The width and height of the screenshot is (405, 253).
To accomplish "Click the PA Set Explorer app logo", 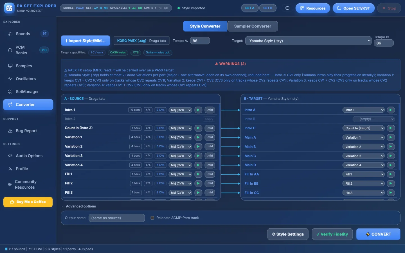I will point(9,8).
